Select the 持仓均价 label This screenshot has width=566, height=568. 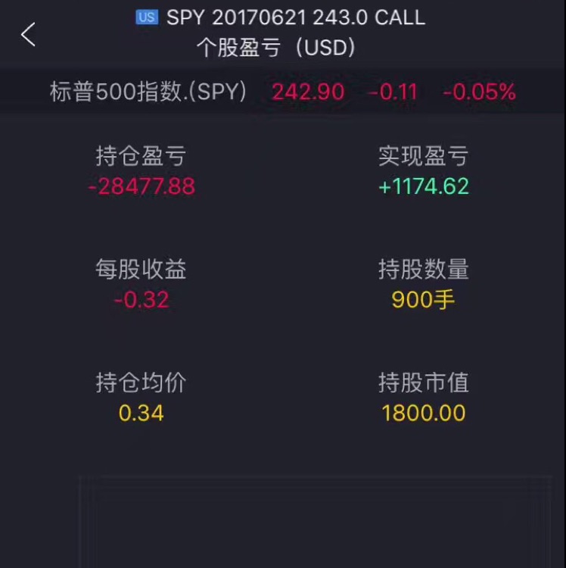click(141, 382)
